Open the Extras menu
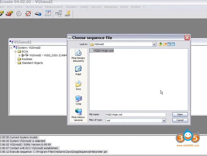Viewport: 207px width, 156px height. [x=124, y=7]
